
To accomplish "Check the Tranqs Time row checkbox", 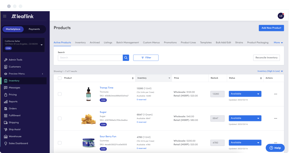I will (60, 94).
